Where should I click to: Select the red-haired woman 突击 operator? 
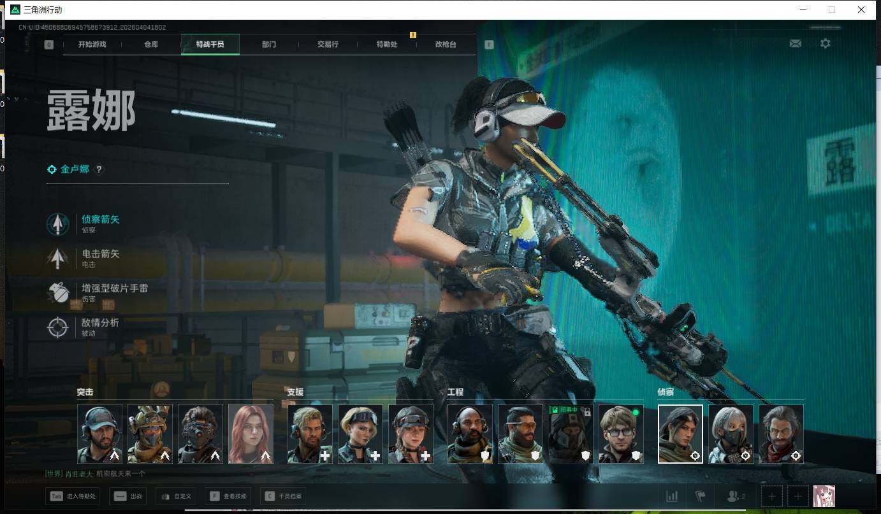(x=251, y=434)
